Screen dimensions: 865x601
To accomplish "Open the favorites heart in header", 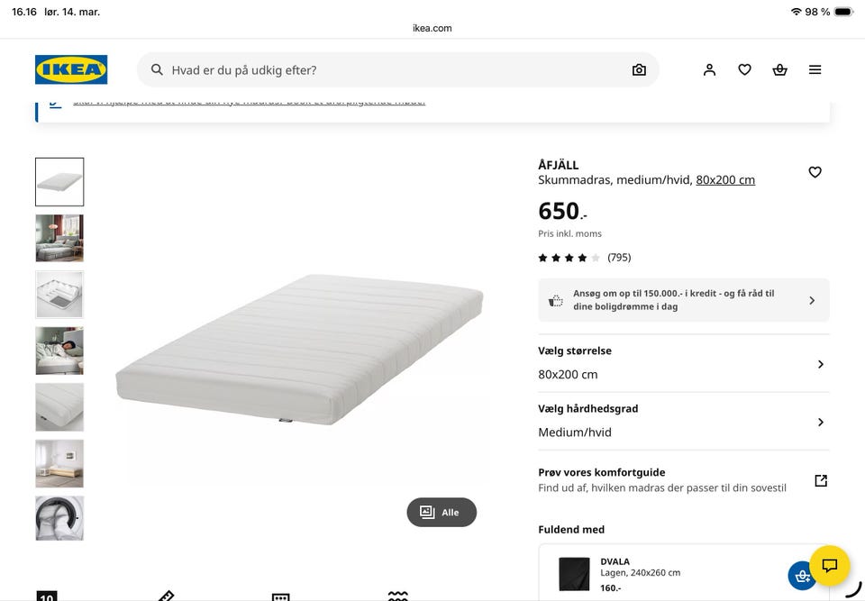I will click(745, 69).
